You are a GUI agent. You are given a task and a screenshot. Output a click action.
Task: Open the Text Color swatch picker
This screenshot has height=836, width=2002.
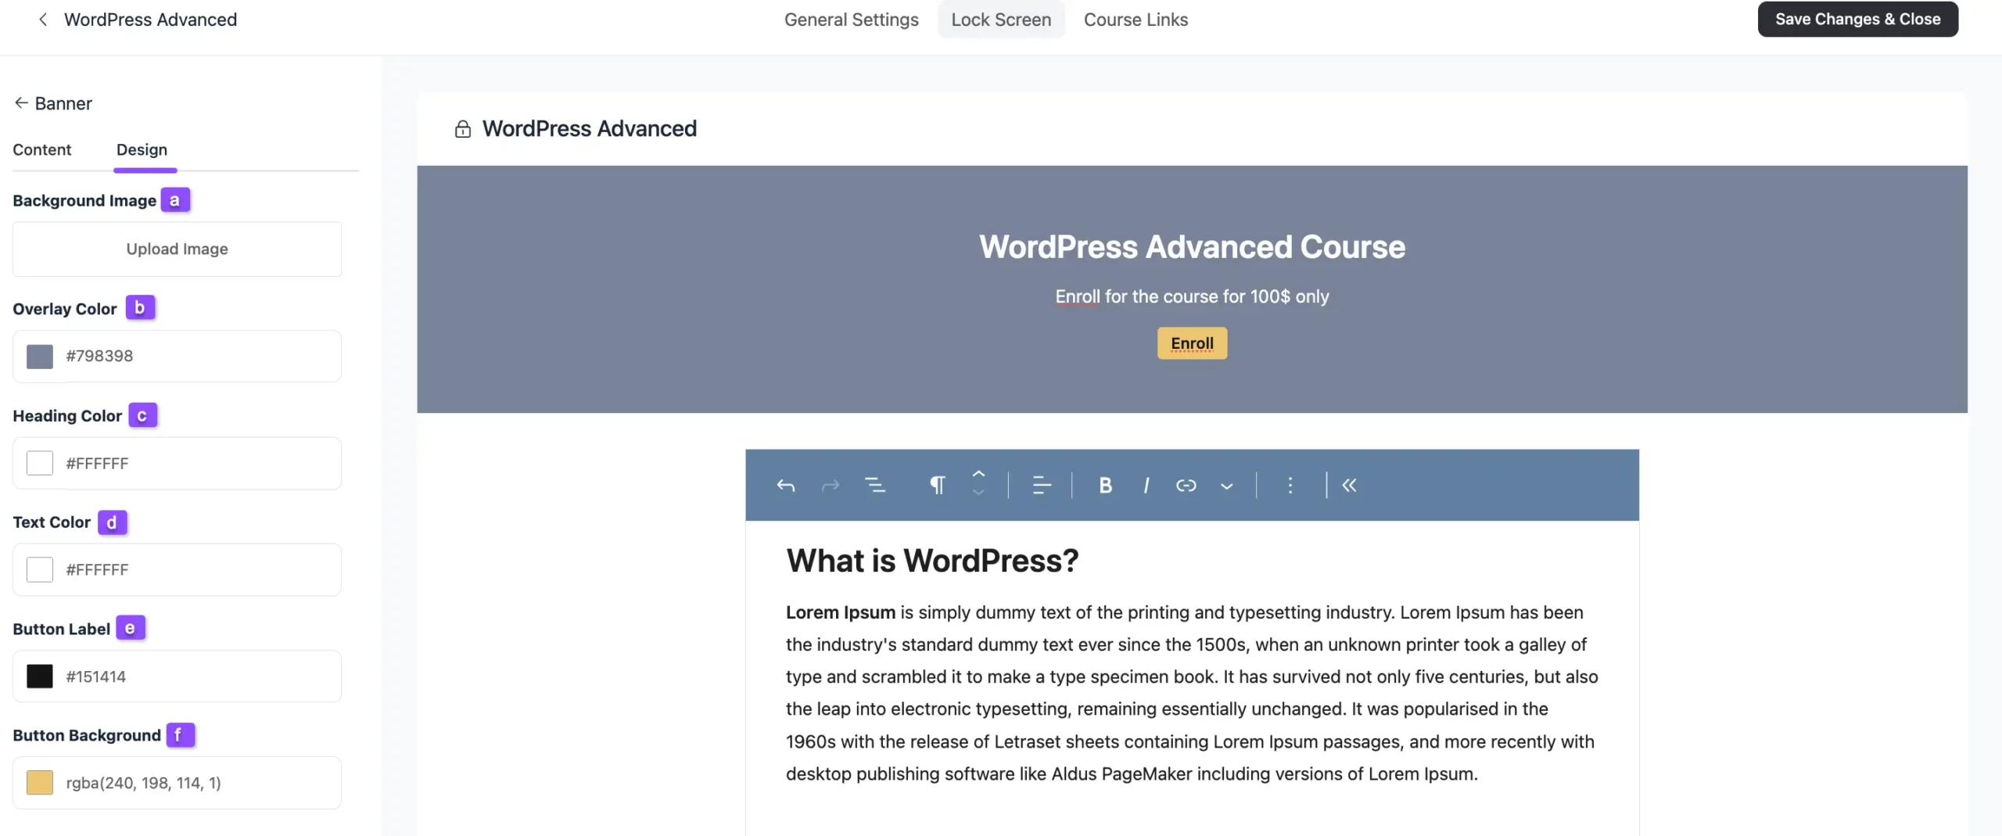coord(40,569)
